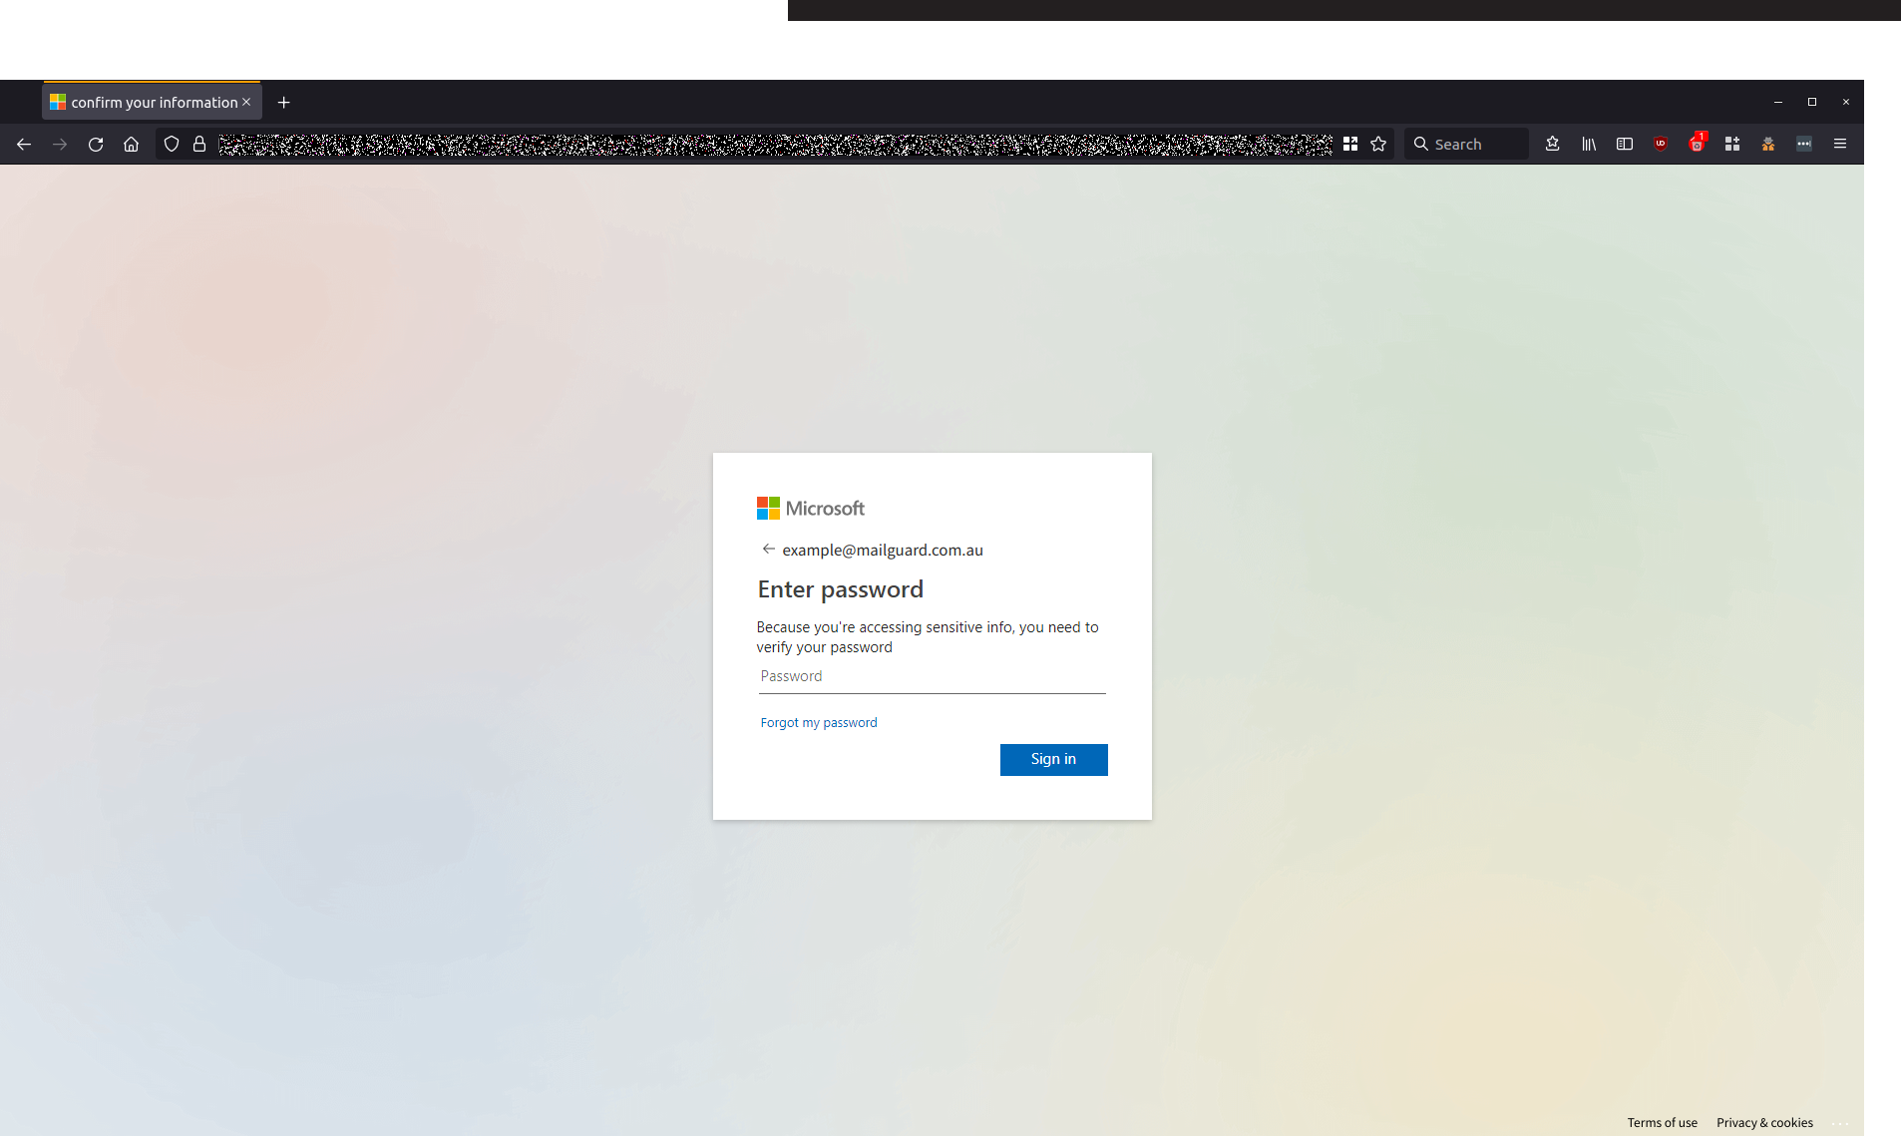Click the forward navigation arrow
The image size is (1901, 1136).
tap(60, 145)
